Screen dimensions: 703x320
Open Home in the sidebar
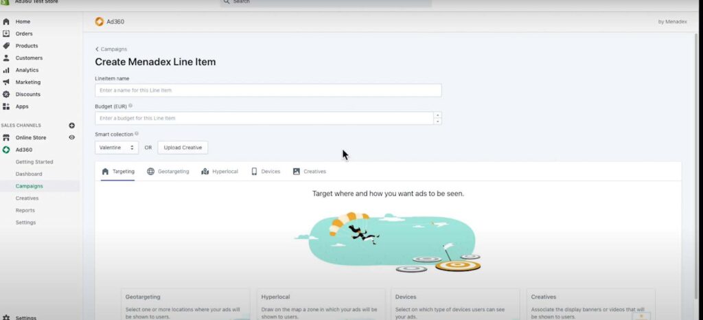pos(23,21)
